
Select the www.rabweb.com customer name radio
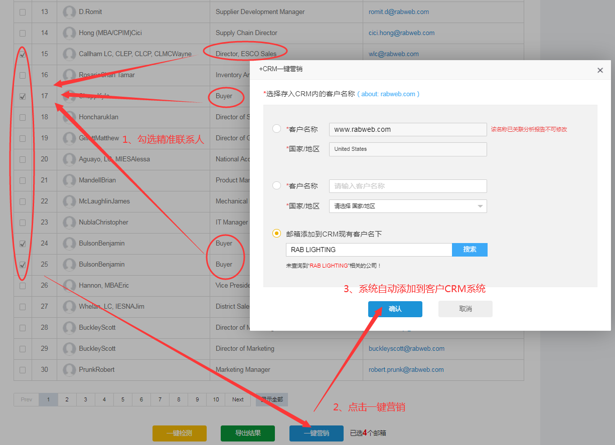click(276, 129)
